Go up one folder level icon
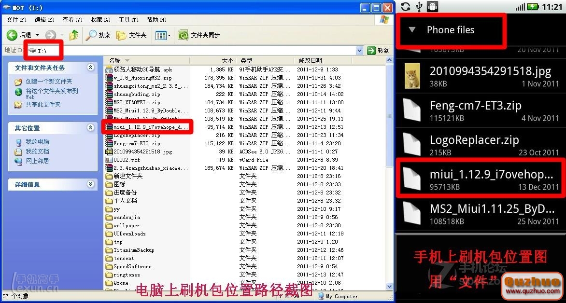 (74, 35)
